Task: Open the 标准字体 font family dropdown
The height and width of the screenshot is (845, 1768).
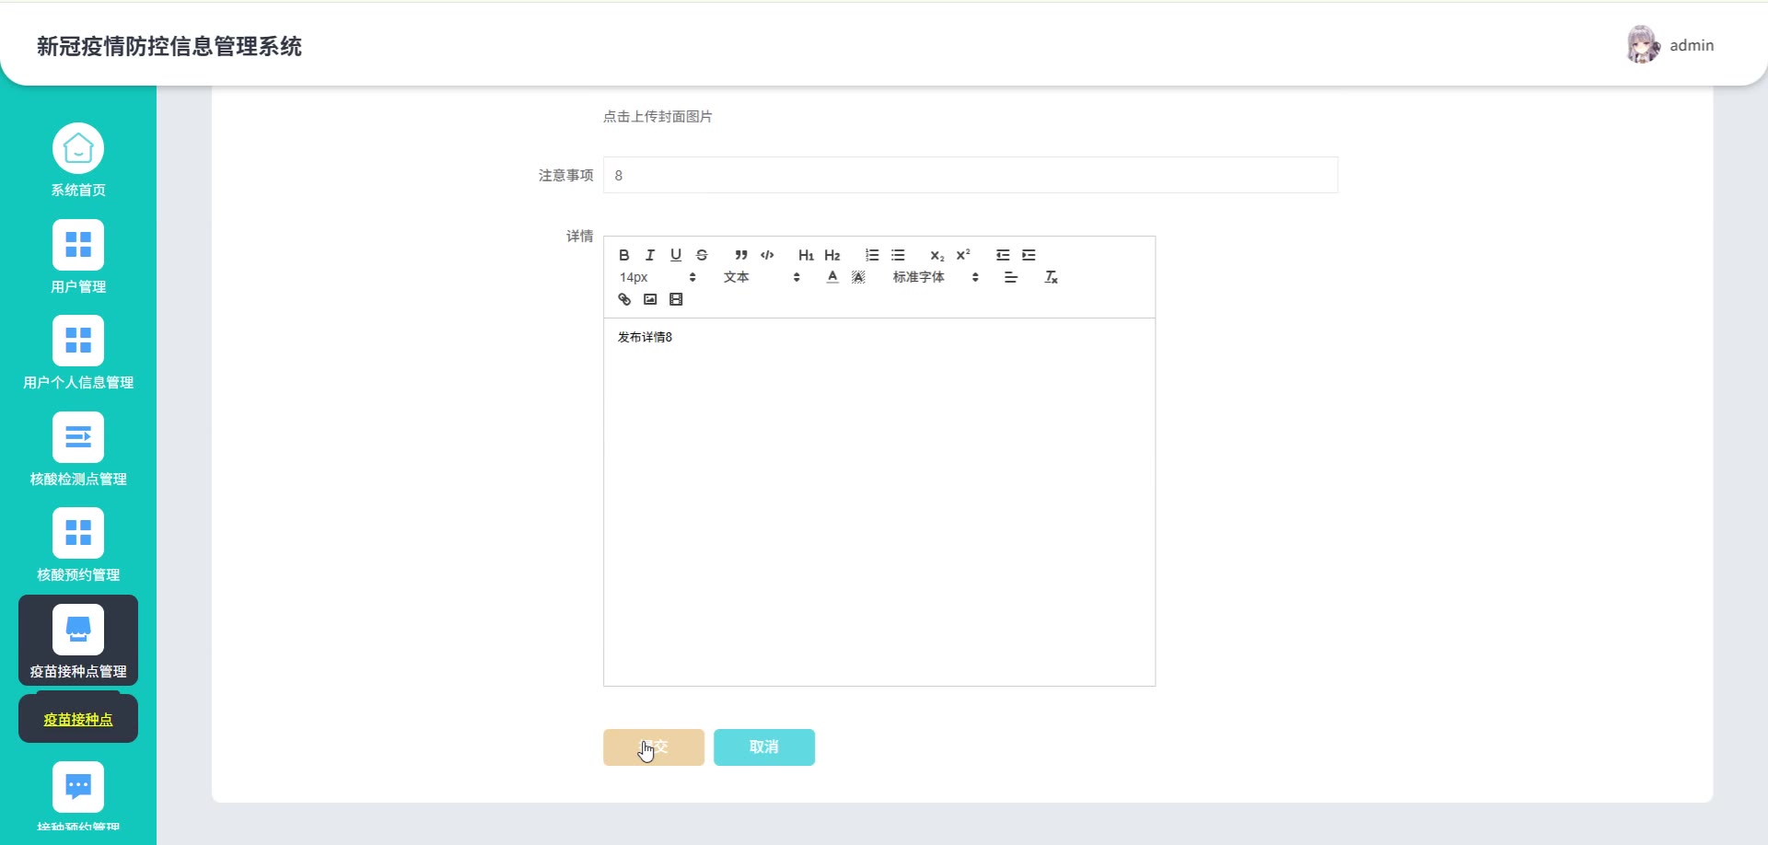Action: pos(936,277)
